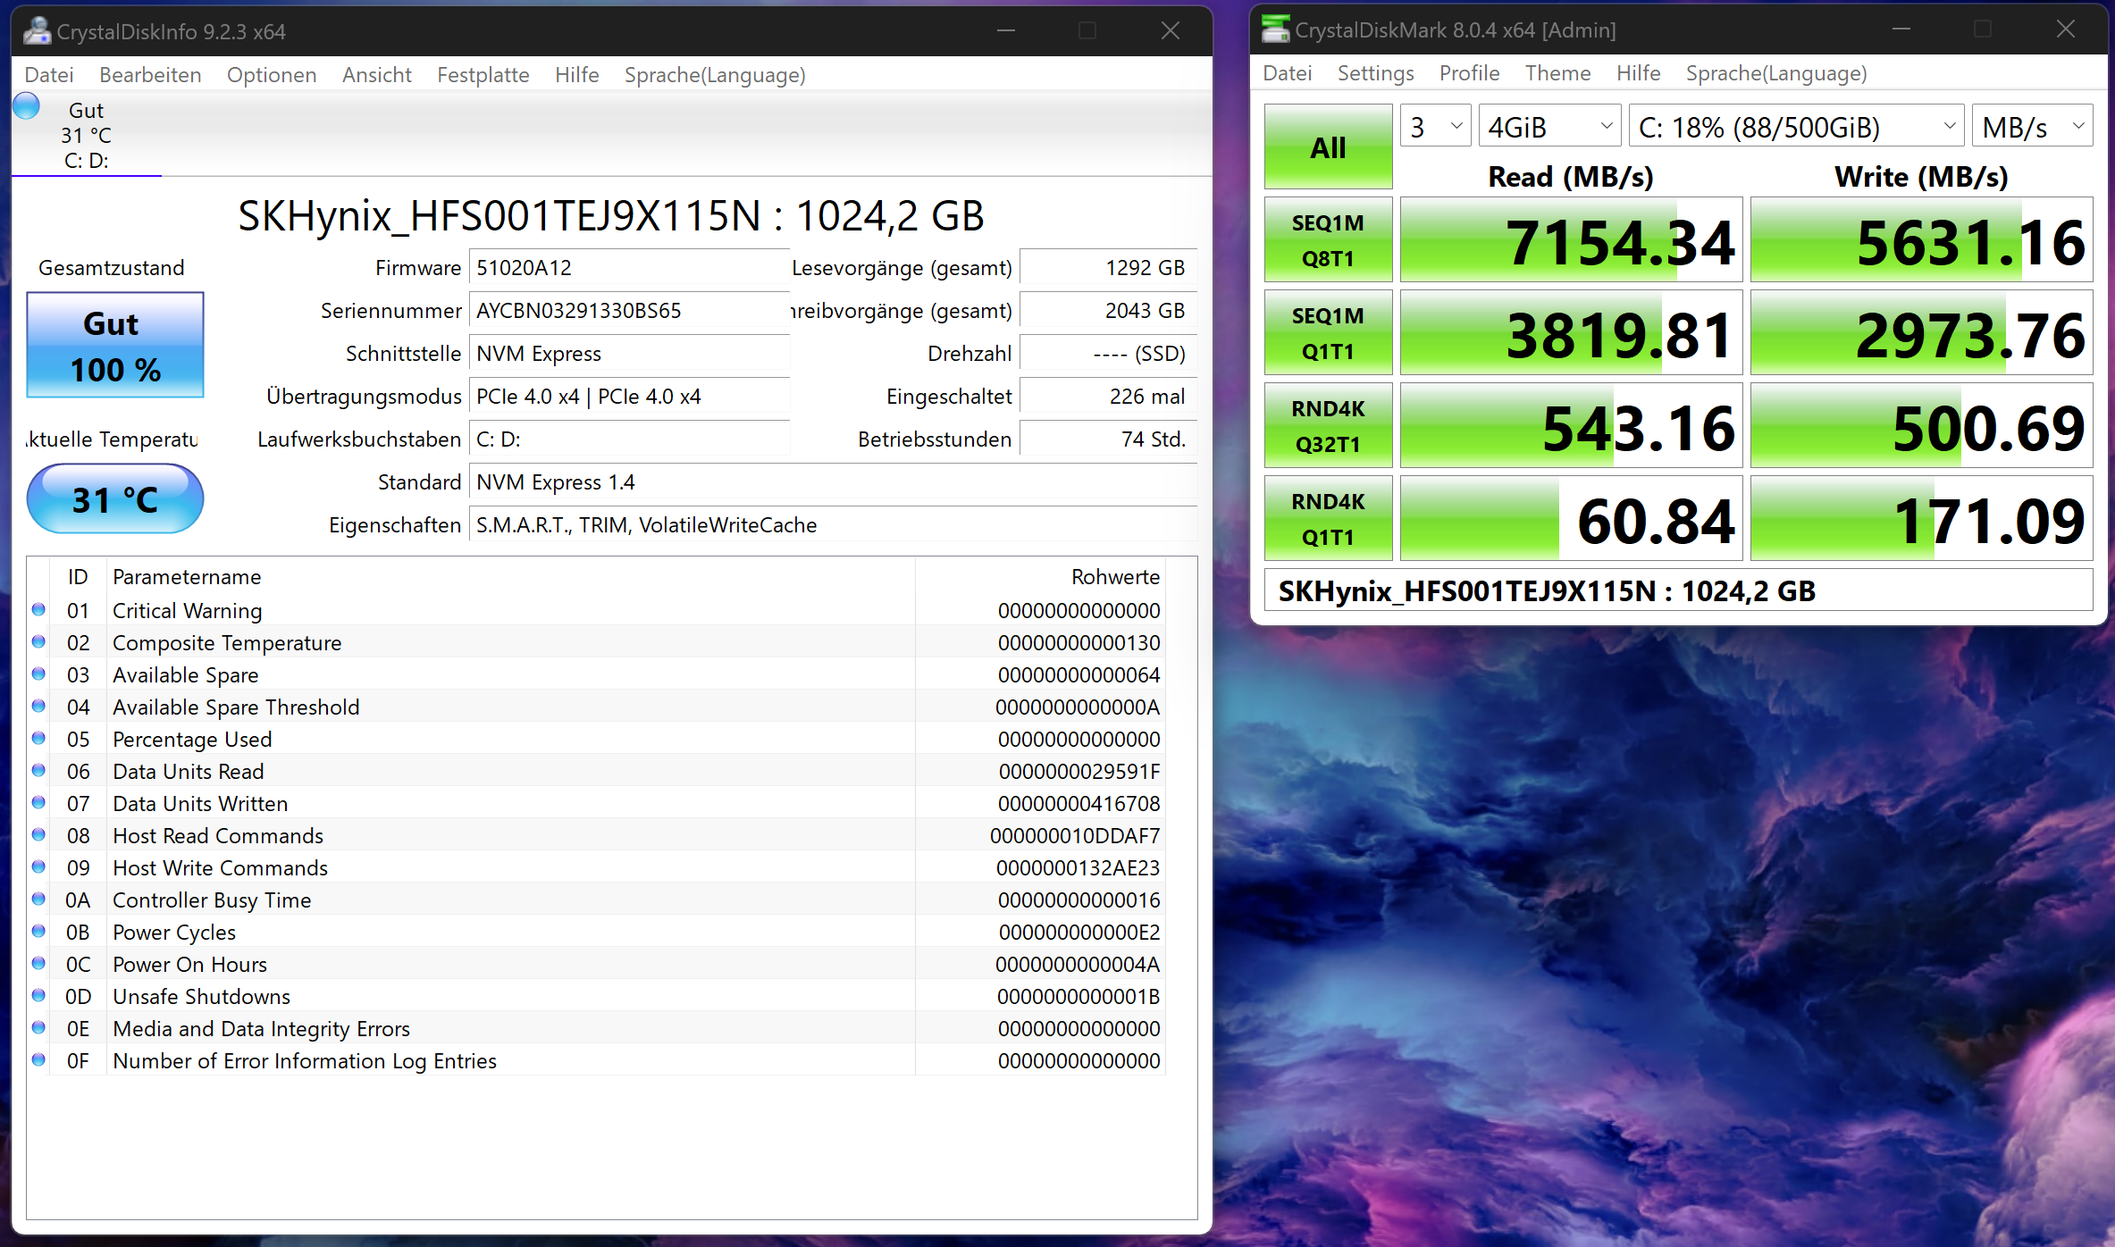Open Hilfe menu in CrystalDiskMark

tap(1639, 73)
